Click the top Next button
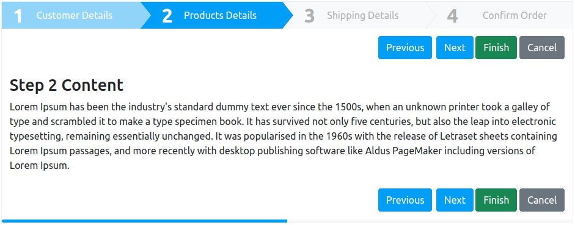The image size is (575, 225). coord(455,48)
